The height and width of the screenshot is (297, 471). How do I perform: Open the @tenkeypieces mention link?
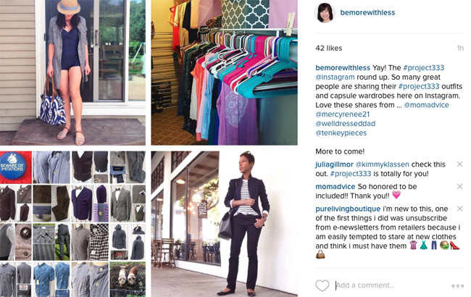pos(341,133)
